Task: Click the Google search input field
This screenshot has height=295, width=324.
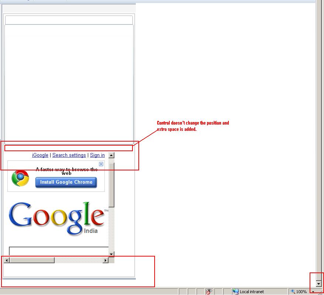Action: pyautogui.click(x=59, y=251)
